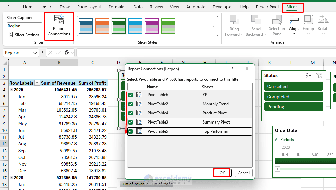The image size is (336, 190).
Task: Apply the light blue slicer style
Action: (135, 26)
